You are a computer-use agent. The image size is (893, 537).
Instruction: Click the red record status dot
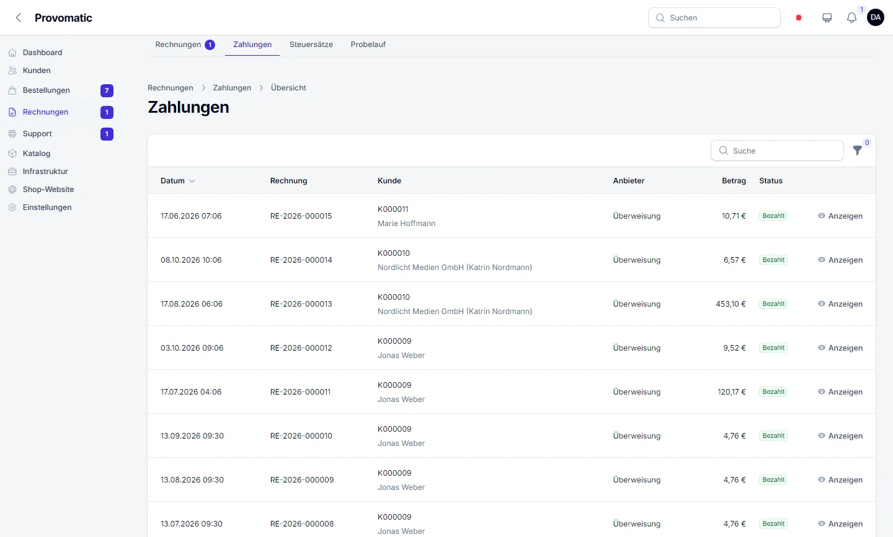coord(799,18)
